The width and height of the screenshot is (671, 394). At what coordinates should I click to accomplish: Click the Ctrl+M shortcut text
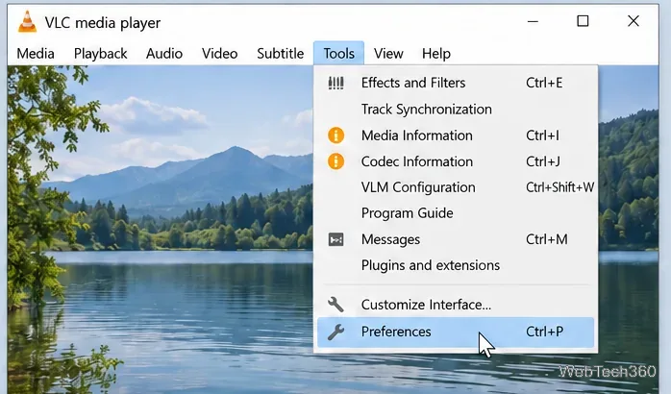546,239
